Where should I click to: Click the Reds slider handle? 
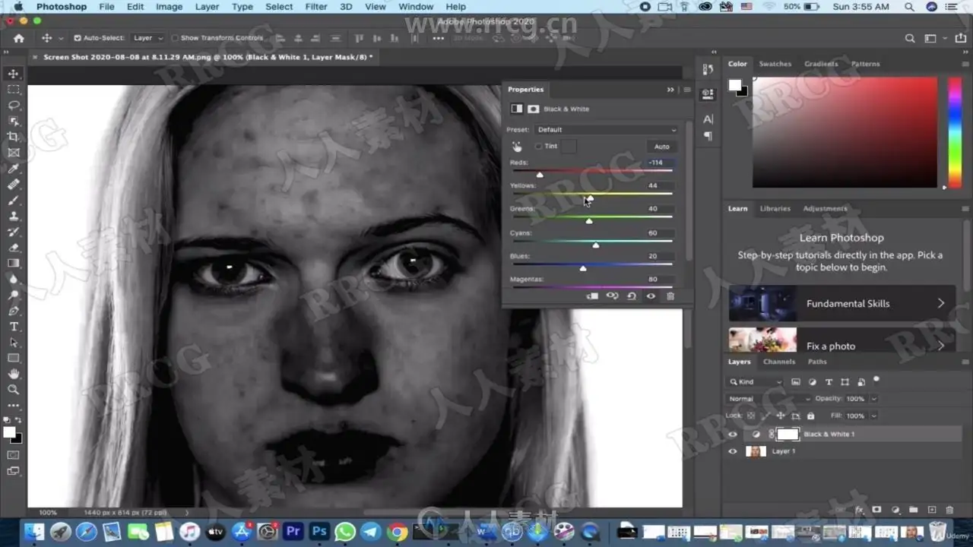pos(540,175)
